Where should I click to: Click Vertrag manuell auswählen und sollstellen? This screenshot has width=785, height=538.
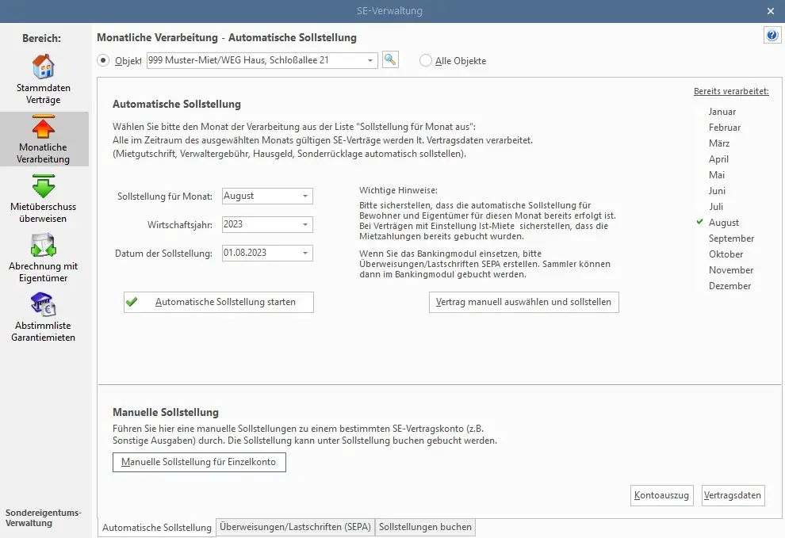523,303
